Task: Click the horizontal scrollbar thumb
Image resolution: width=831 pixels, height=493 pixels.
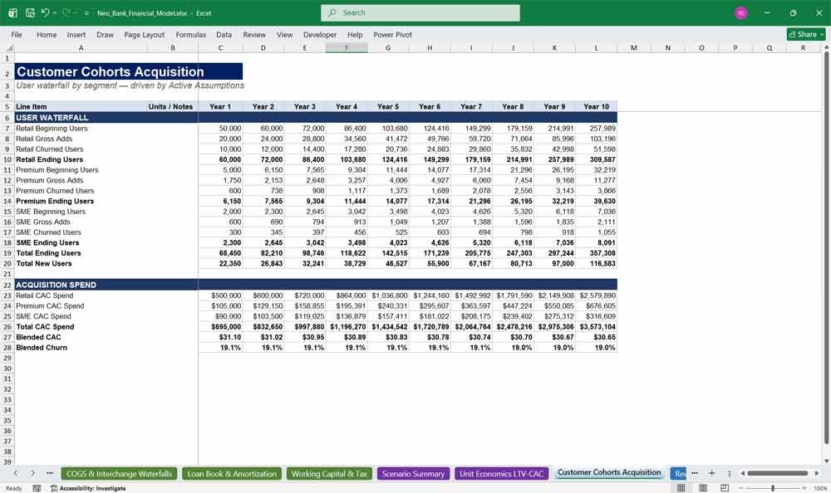Action: coord(778,473)
